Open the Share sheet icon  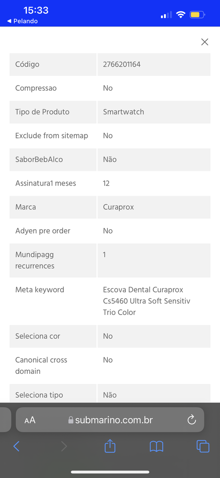point(110,446)
